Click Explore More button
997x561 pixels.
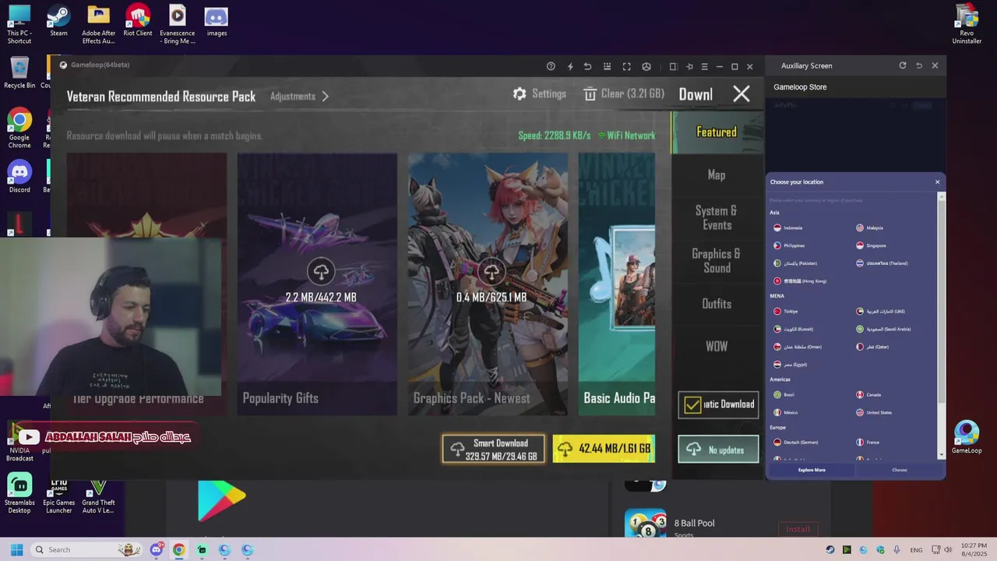click(x=812, y=470)
